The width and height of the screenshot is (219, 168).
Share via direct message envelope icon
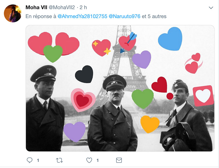coord(119,160)
